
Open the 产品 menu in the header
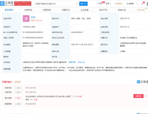point(100,4)
